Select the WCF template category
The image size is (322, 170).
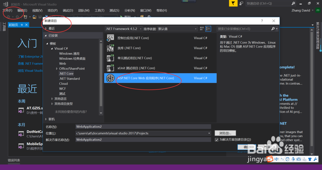[x=62, y=89]
